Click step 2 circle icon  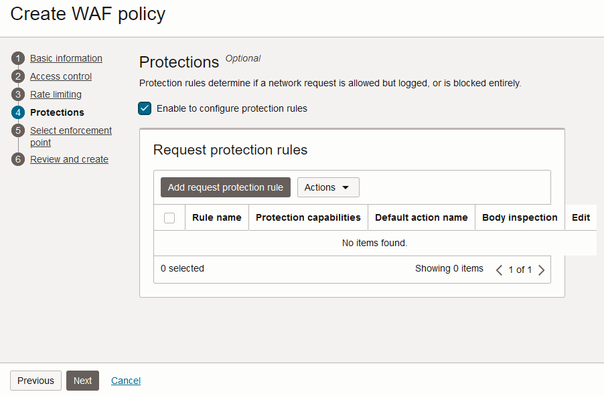18,77
